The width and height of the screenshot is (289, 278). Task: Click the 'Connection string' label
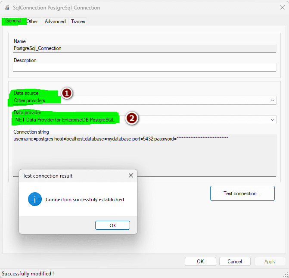[31, 132]
